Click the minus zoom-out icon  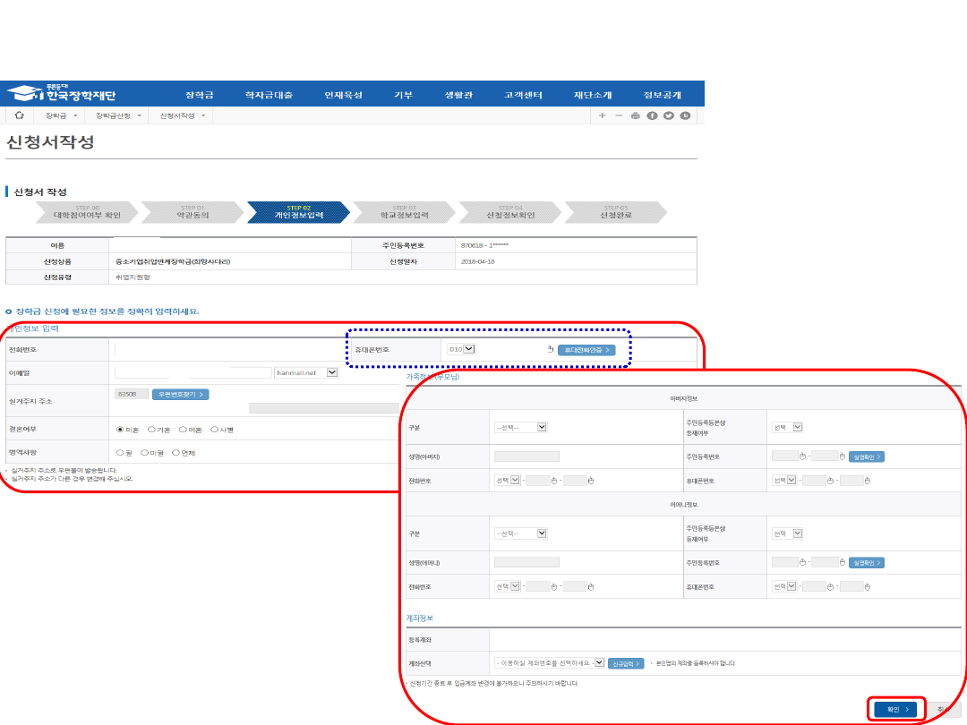619,115
